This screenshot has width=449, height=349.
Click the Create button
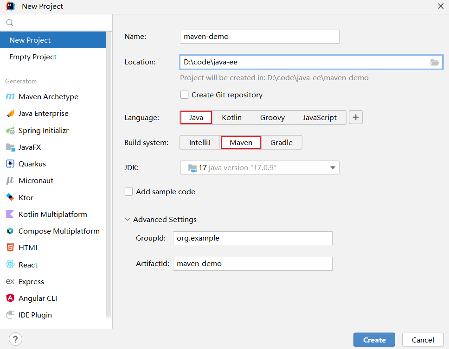[374, 340]
